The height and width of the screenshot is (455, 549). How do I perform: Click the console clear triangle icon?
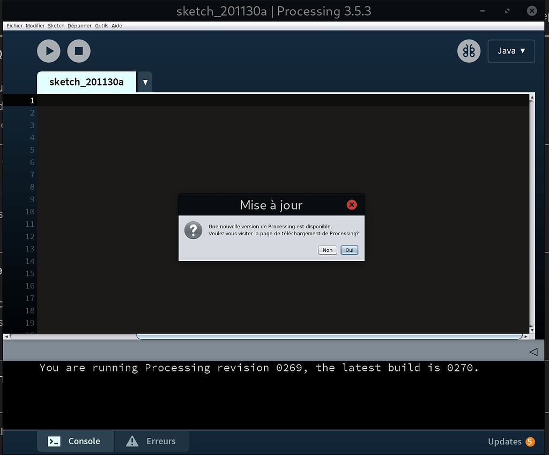532,351
